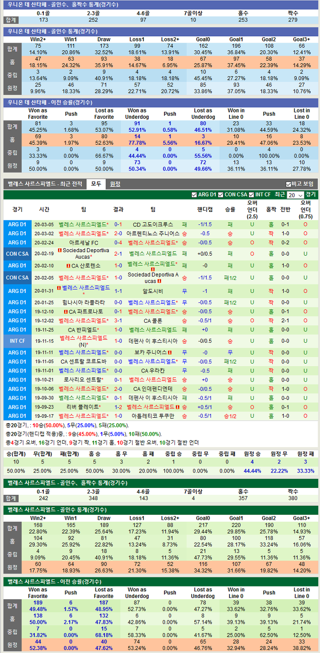Click the 19-11-15 date cell
The width and height of the screenshot is (320, 653).
tap(44, 341)
